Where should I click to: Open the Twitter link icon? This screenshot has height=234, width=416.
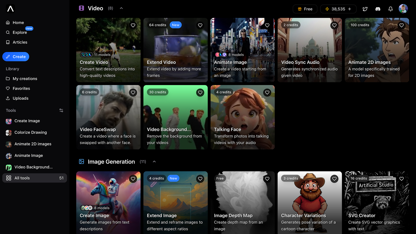[365, 9]
